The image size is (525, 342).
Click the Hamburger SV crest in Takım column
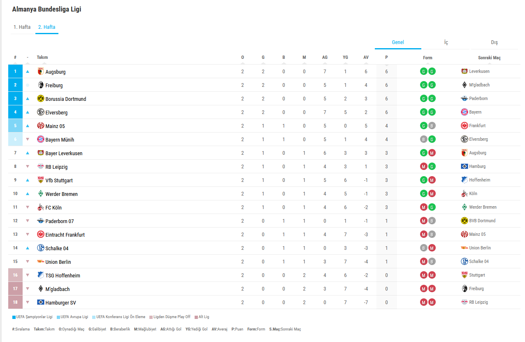tap(40, 302)
